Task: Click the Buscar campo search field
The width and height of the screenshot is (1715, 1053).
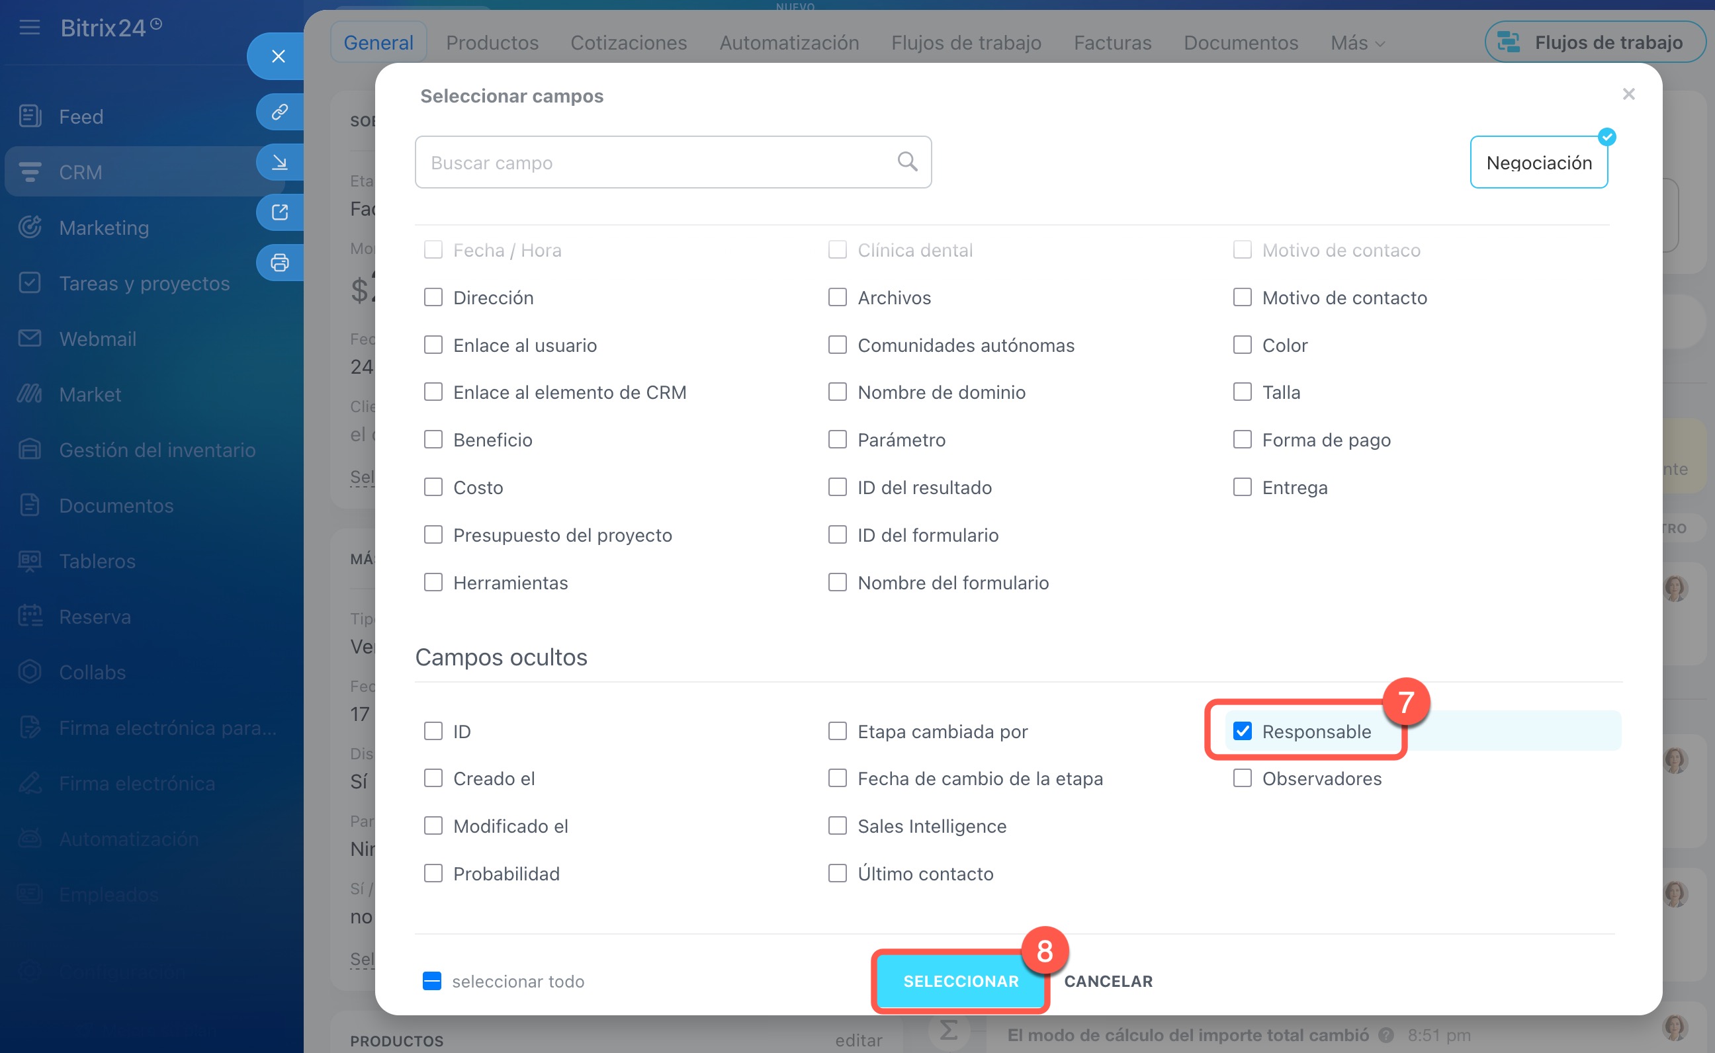Action: tap(655, 162)
